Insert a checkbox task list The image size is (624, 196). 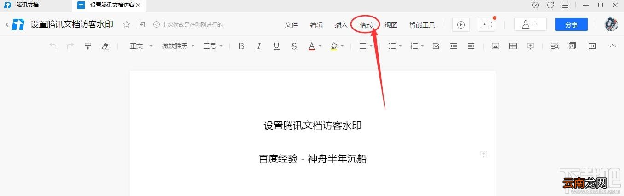(436, 46)
